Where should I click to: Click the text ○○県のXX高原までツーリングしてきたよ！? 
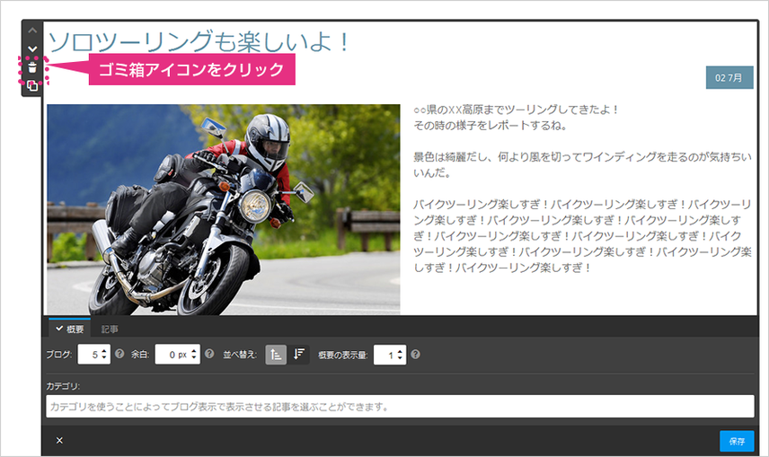(516, 110)
